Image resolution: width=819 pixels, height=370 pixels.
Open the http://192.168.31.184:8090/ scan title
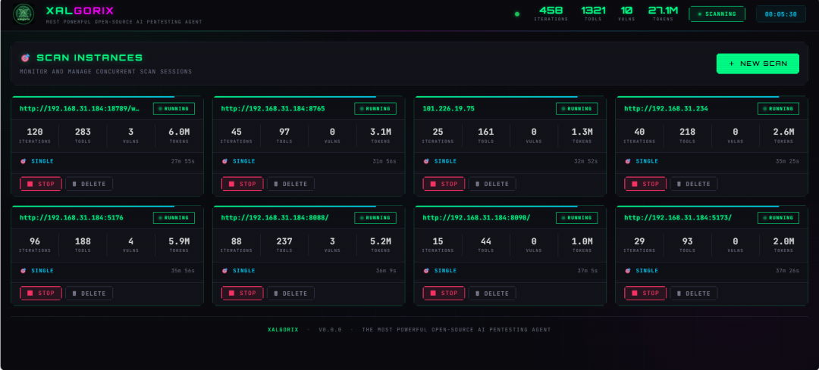[x=477, y=218]
